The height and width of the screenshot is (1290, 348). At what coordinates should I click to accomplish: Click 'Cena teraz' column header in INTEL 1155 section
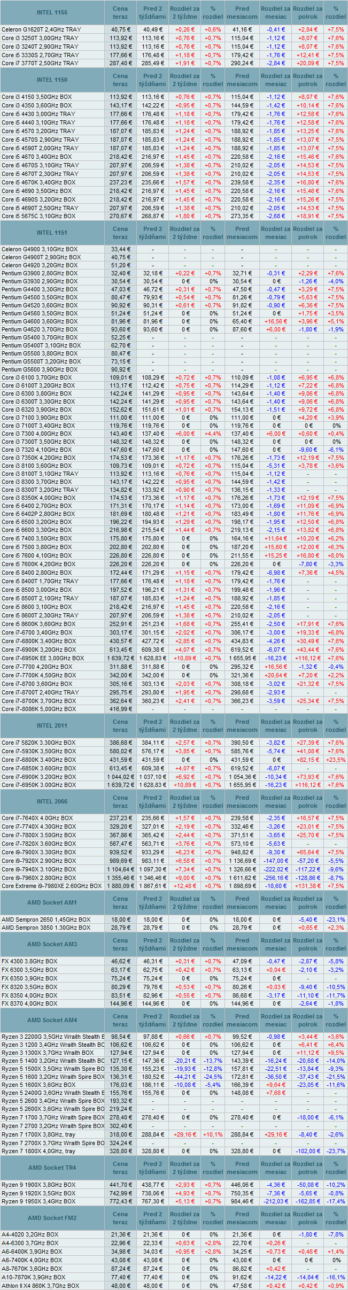pos(120,12)
